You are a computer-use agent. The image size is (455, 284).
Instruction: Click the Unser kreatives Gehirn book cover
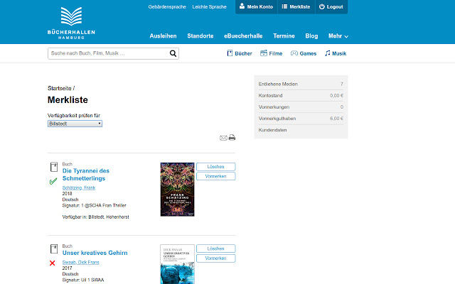177,264
